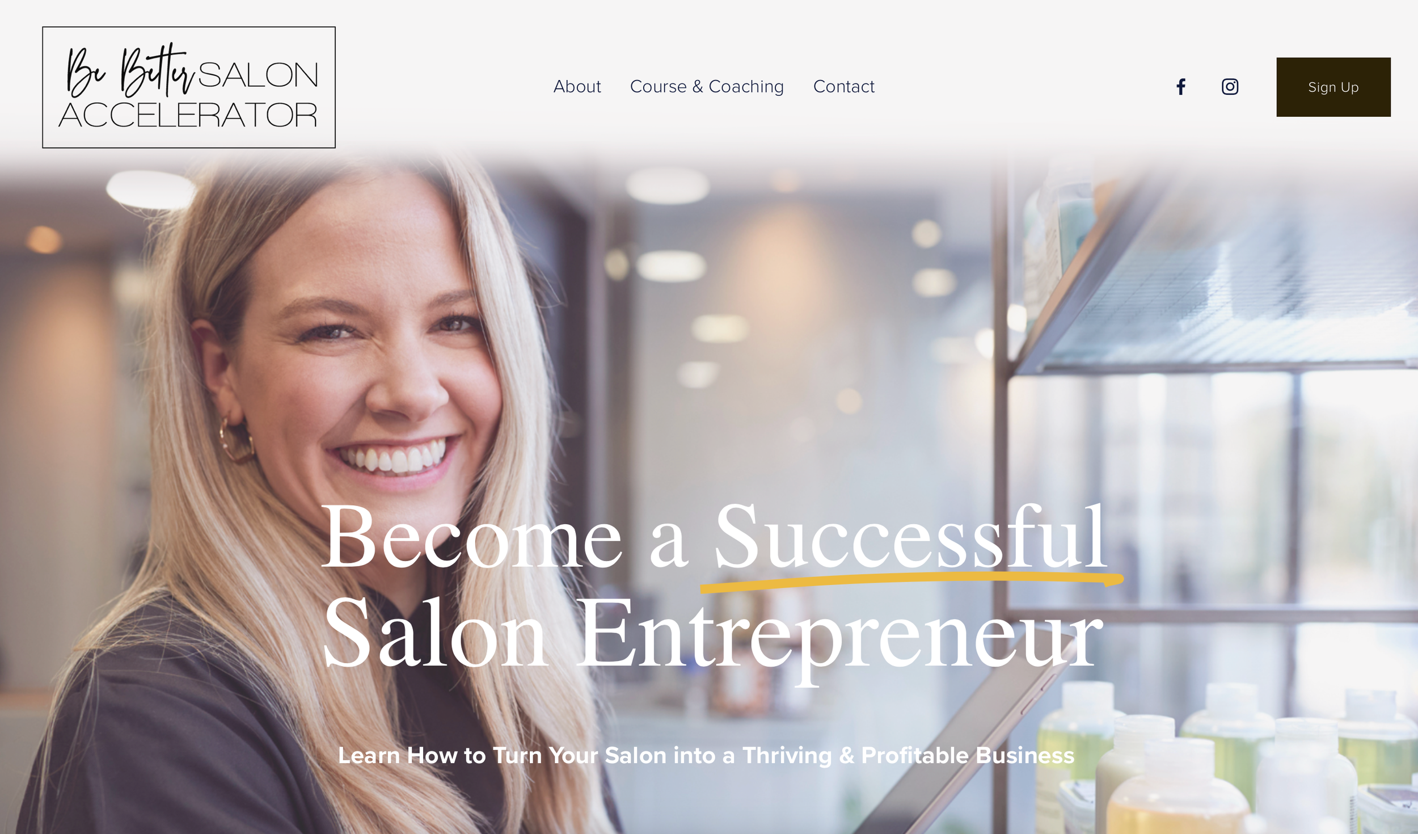This screenshot has height=834, width=1418.
Task: Select the 'Become a Successful' headline line
Action: (x=714, y=536)
